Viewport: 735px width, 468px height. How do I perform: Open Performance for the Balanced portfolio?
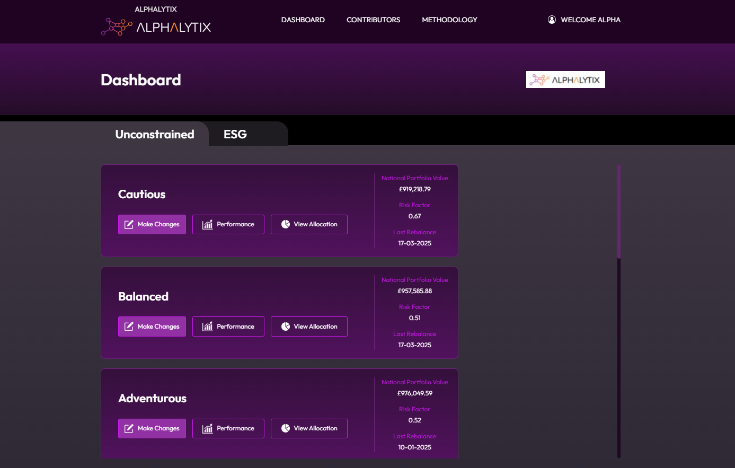pyautogui.click(x=228, y=326)
